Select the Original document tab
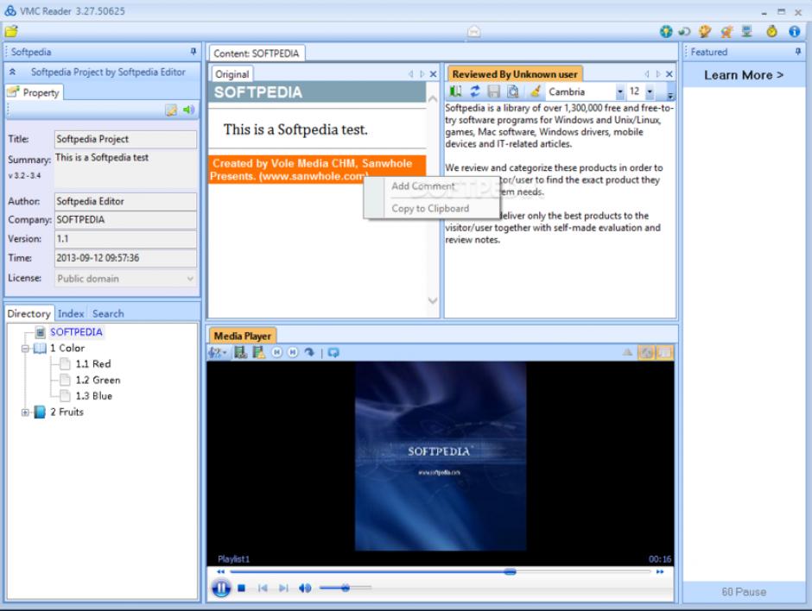The width and height of the screenshot is (812, 611). [x=232, y=74]
